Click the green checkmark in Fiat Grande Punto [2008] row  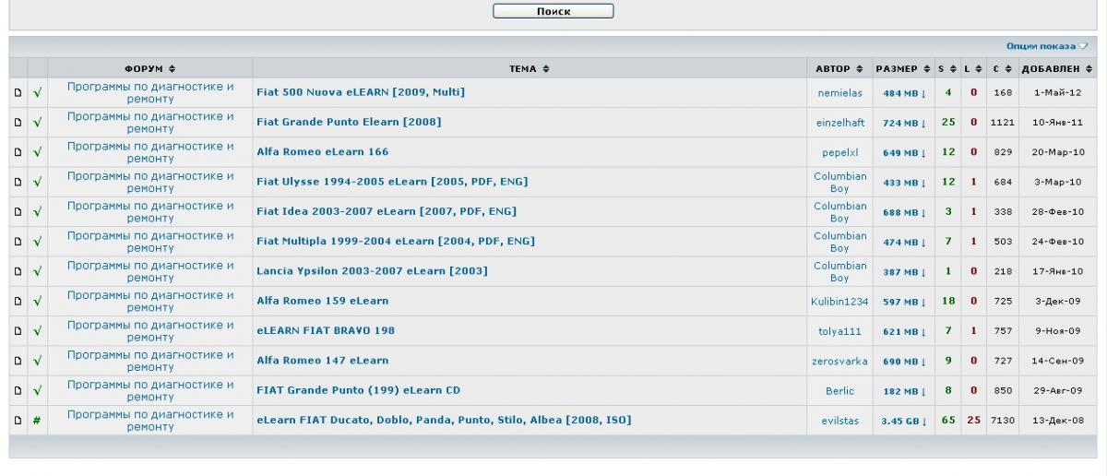point(38,123)
